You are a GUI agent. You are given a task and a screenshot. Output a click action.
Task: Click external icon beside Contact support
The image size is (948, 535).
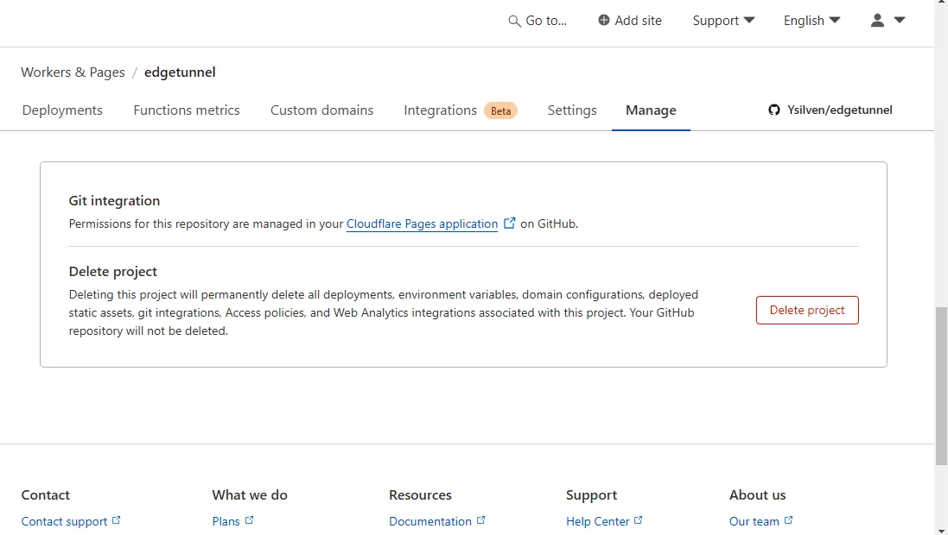(116, 520)
